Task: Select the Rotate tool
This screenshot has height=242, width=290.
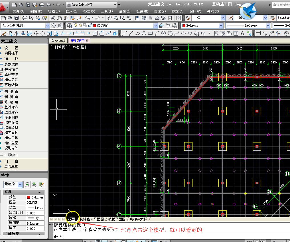Action: point(43,33)
